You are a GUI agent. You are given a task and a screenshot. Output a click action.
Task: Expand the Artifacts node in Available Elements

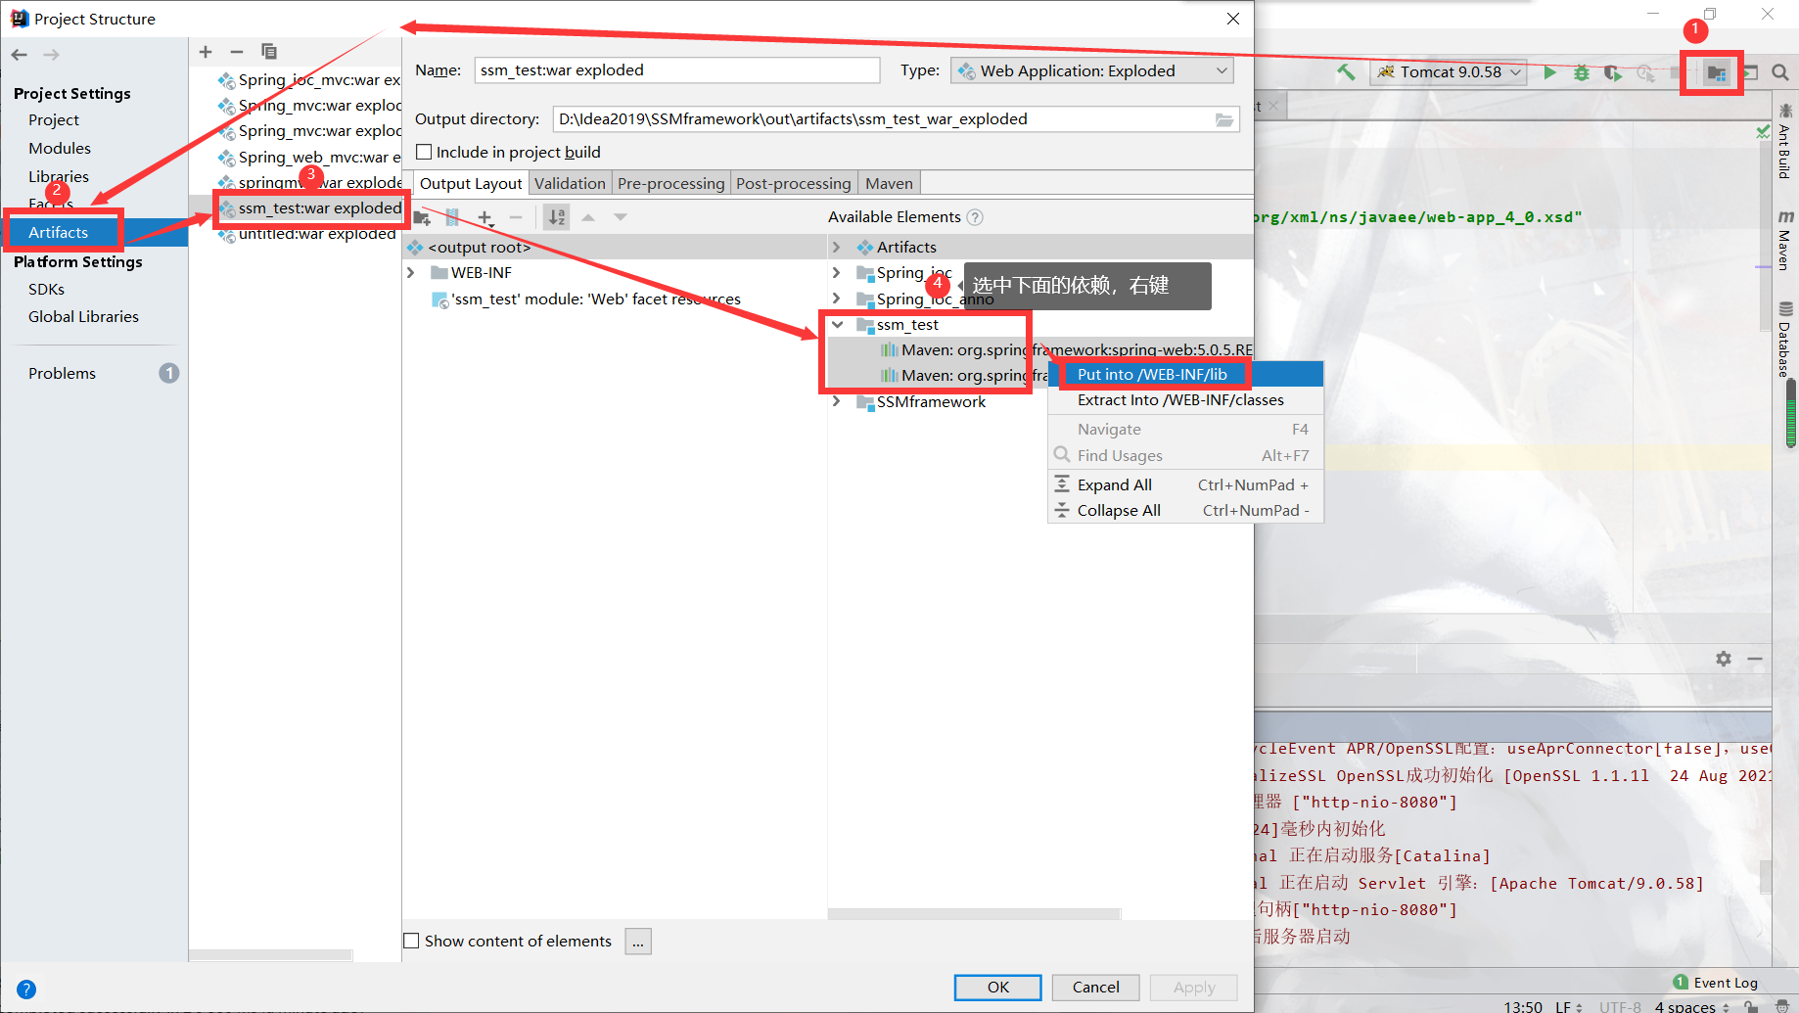pyautogui.click(x=836, y=247)
